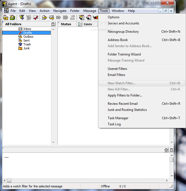The width and height of the screenshot is (186, 191).
Task: Open the Action menu
Action: 44,11
